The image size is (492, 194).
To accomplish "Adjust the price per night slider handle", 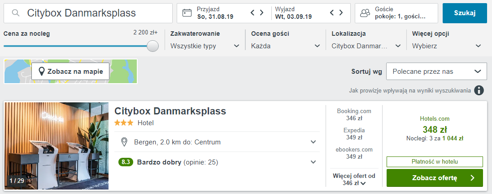I will pos(153,46).
